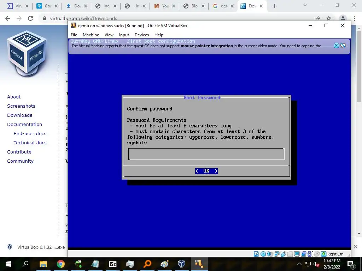The height and width of the screenshot is (271, 362).
Task: Open the Devices menu in VirtualBox
Action: point(142,35)
